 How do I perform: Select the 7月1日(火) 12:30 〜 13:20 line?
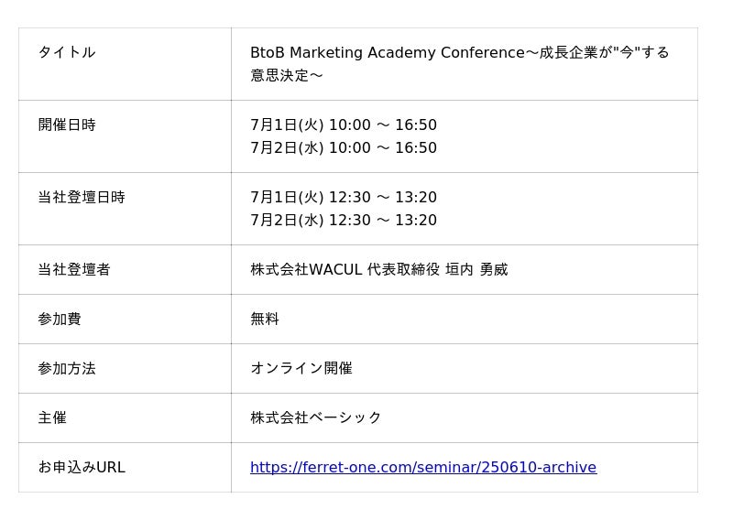coord(344,198)
